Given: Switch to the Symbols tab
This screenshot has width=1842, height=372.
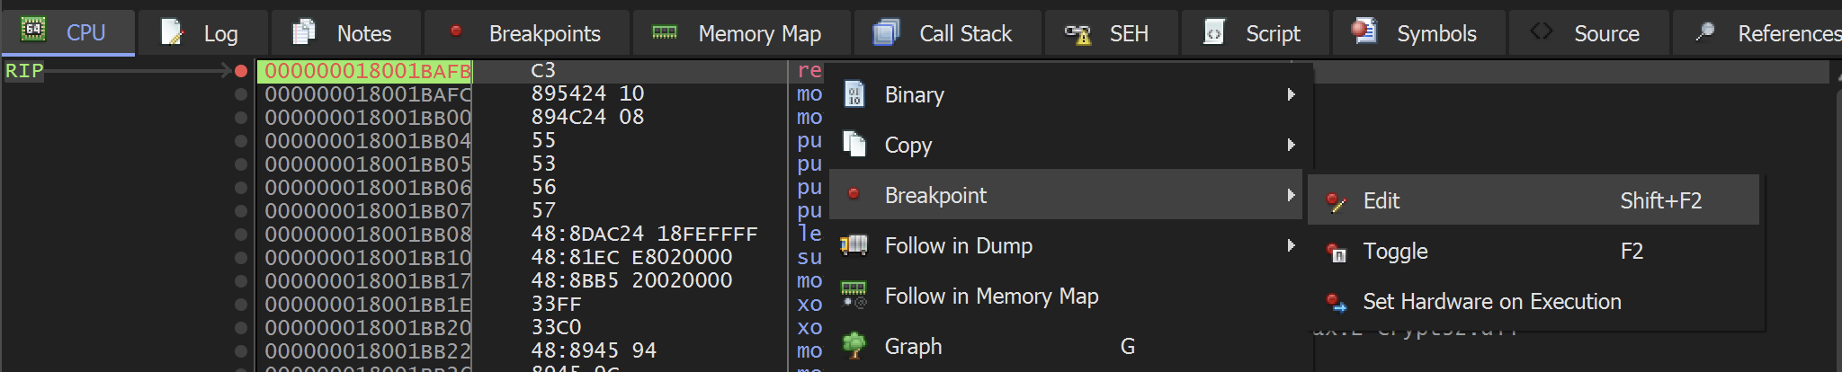Looking at the screenshot, I should (1419, 33).
